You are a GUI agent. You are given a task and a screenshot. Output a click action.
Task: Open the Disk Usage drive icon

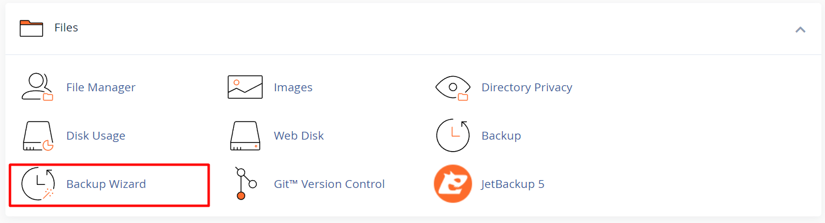[x=39, y=135]
